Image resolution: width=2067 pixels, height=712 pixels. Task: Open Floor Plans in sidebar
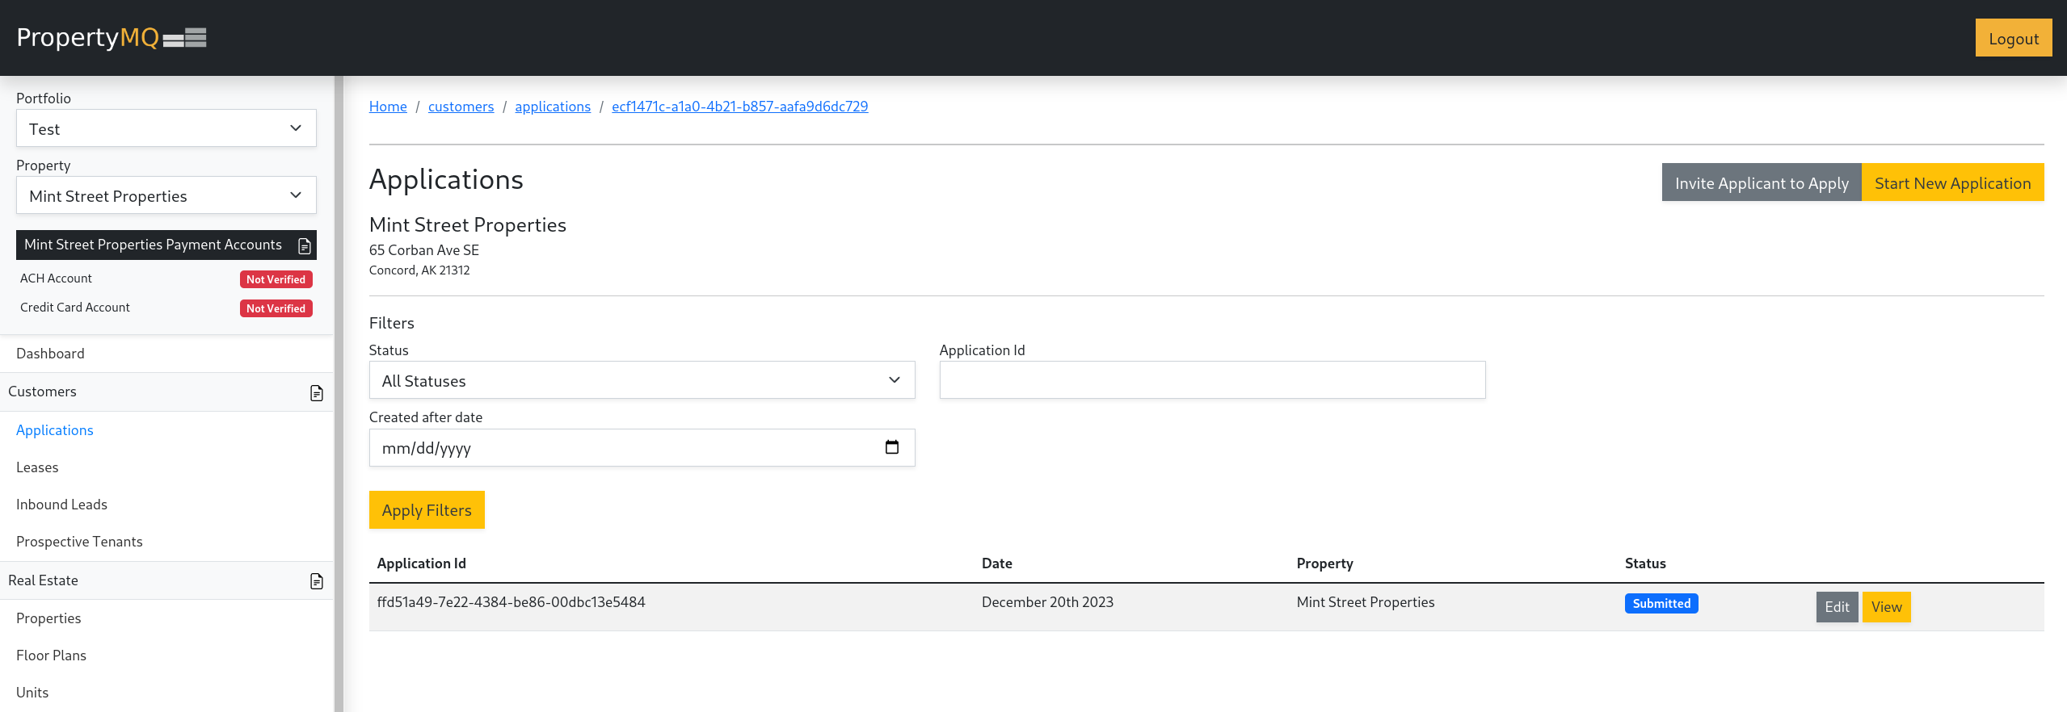point(51,655)
